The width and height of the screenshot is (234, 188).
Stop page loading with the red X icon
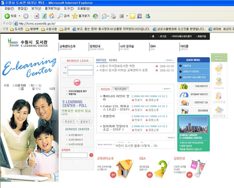(x=37, y=16)
